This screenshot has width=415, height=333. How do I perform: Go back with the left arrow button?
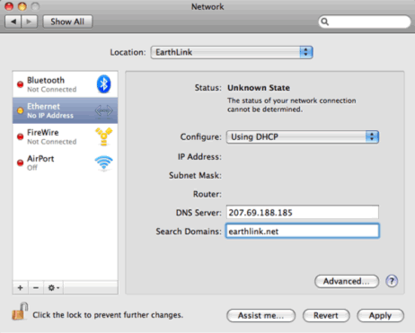pyautogui.click(x=13, y=22)
